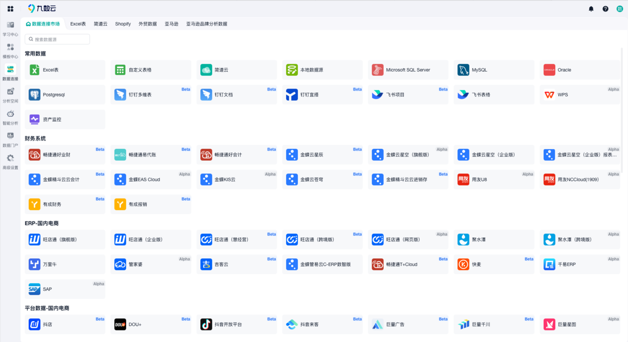Open 智能分析 in the sidebar
The width and height of the screenshot is (628, 342).
coord(10,117)
